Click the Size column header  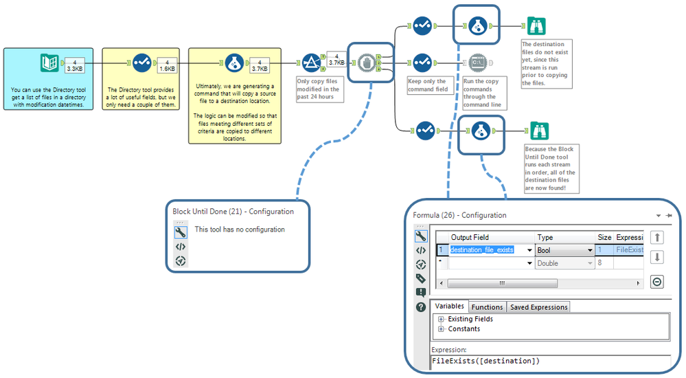pos(604,237)
